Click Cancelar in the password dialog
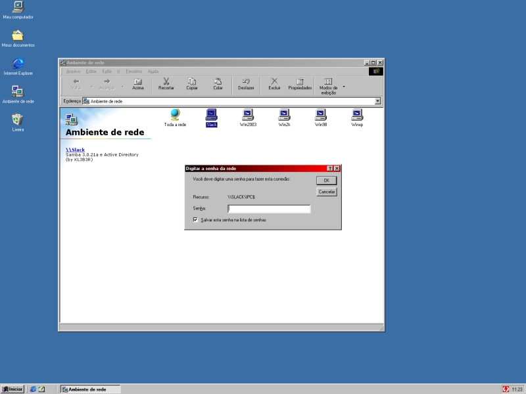This screenshot has height=394, width=526. click(x=326, y=192)
